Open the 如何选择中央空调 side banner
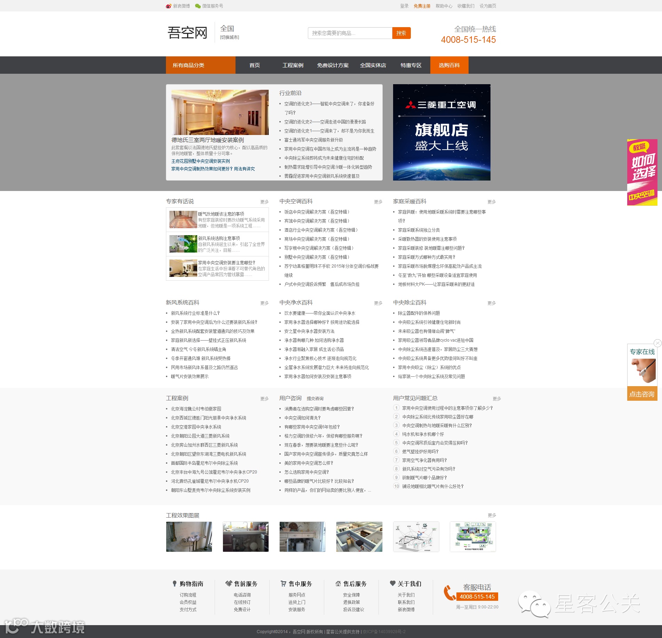 (x=642, y=172)
